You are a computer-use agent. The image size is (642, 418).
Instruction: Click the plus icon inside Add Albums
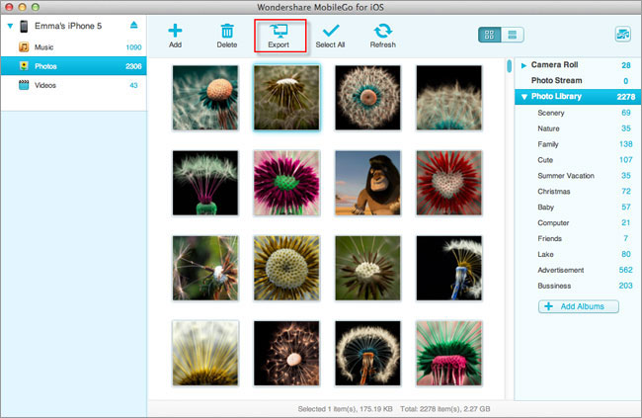tap(548, 306)
